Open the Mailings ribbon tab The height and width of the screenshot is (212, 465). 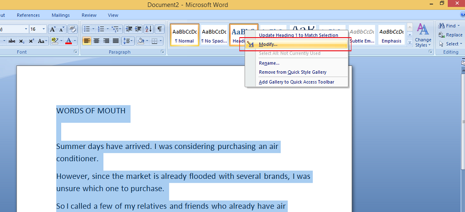(x=61, y=15)
